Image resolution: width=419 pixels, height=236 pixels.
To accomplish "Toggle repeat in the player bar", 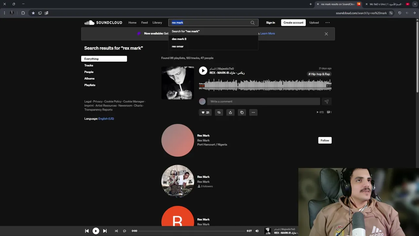I will pyautogui.click(x=124, y=231).
